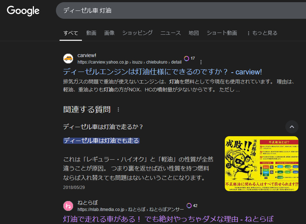
Task: Expand the もっと見る menu
Action: (x=262, y=33)
